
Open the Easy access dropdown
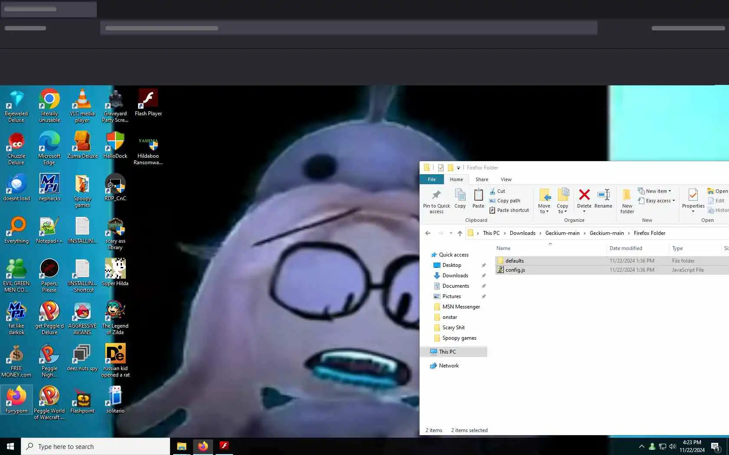point(657,201)
